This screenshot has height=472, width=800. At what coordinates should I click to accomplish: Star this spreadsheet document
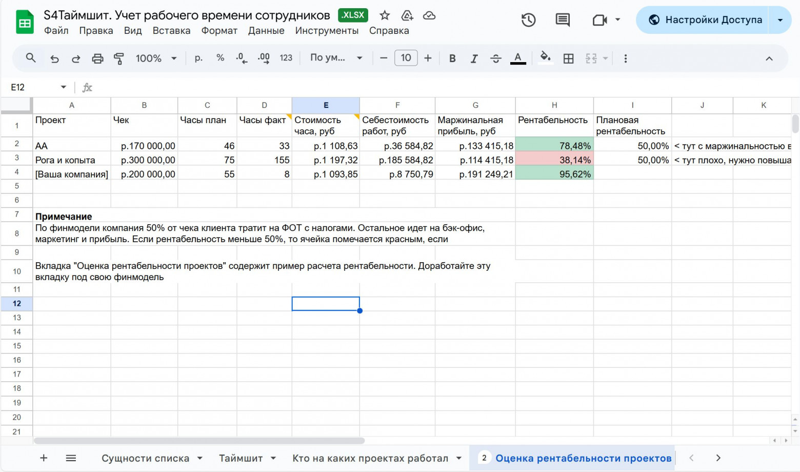(x=385, y=15)
